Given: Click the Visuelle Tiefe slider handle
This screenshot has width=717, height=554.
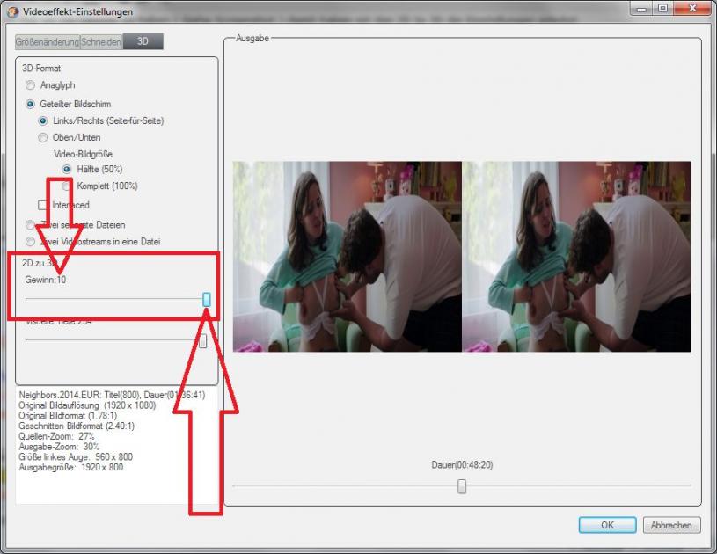Looking at the screenshot, I should click(x=202, y=341).
